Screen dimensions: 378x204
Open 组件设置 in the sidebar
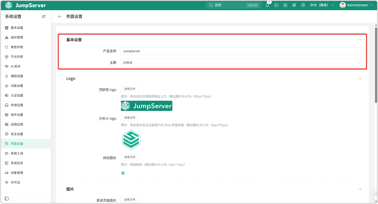(26, 115)
